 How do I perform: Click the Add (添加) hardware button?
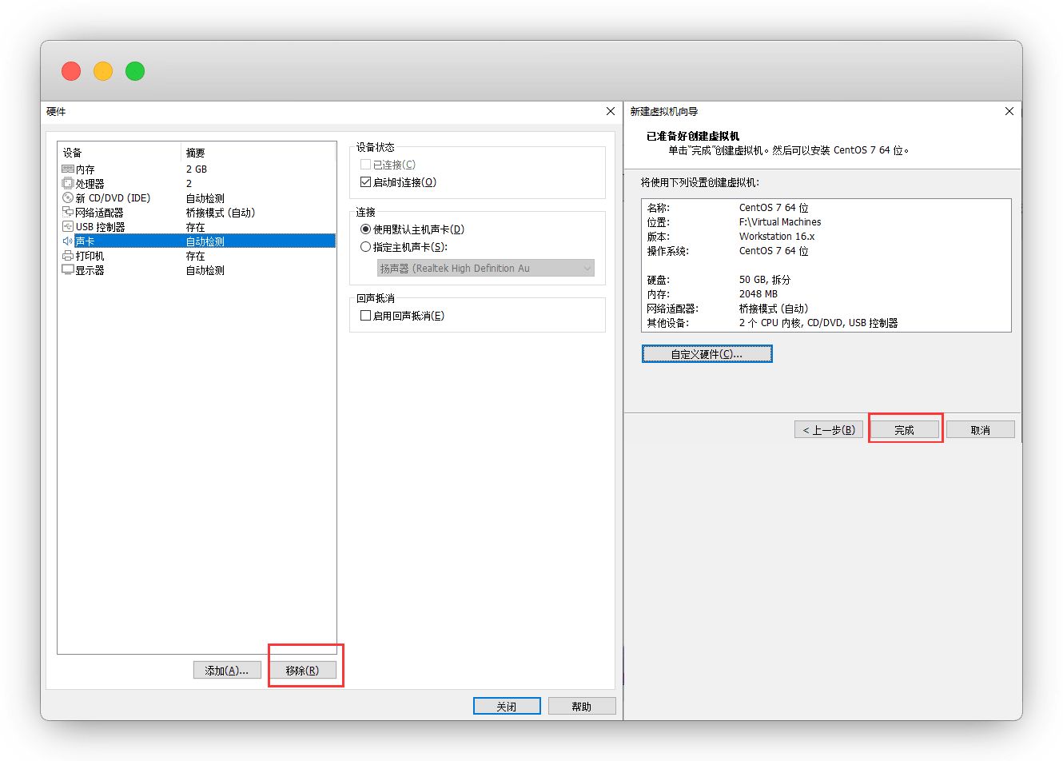click(x=227, y=671)
